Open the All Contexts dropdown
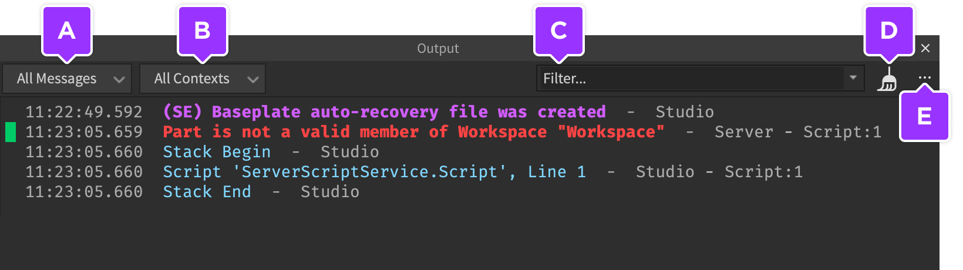Viewport: 963px width, 270px height. pyautogui.click(x=203, y=79)
